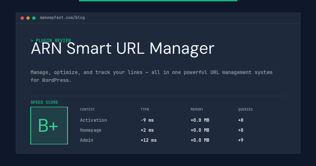The height and width of the screenshot is (166, 316).
Task: Click the Admin memory value '+0.0 MB'
Action: (200, 140)
